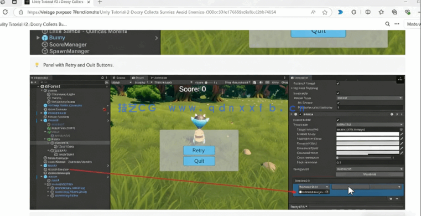Viewport: 421px width, 216px height.
Task: Open the browser essentials heart icon
Action: (408, 12)
